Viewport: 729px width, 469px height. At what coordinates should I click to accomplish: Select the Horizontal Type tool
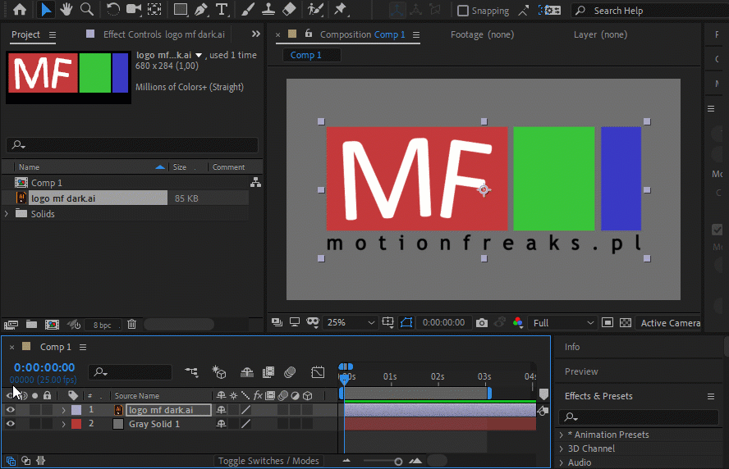222,9
